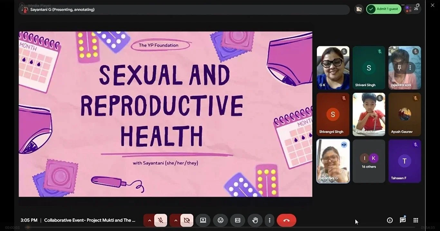Click muted mic icon on G K tile

(344, 51)
